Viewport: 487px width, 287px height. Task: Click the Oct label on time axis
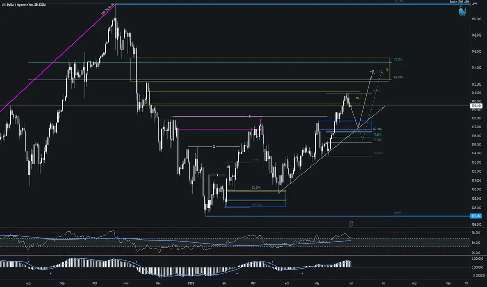point(95,283)
